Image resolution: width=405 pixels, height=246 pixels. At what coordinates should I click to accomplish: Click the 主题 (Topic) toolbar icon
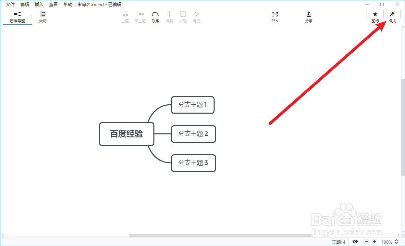(x=125, y=16)
